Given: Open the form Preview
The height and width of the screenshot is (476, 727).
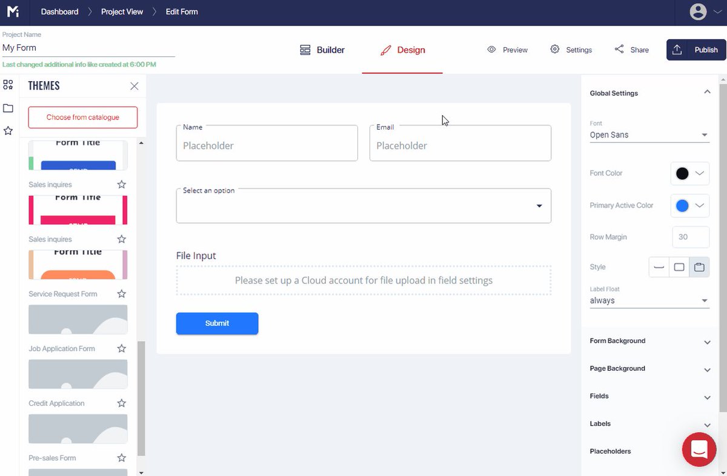Looking at the screenshot, I should [508, 50].
